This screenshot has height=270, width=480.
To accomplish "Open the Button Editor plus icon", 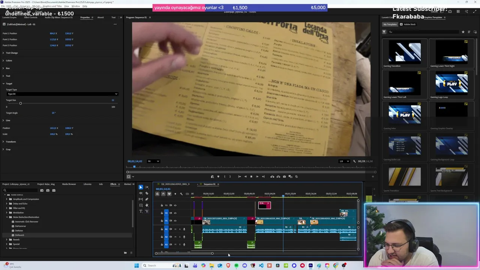I will [x=373, y=177].
